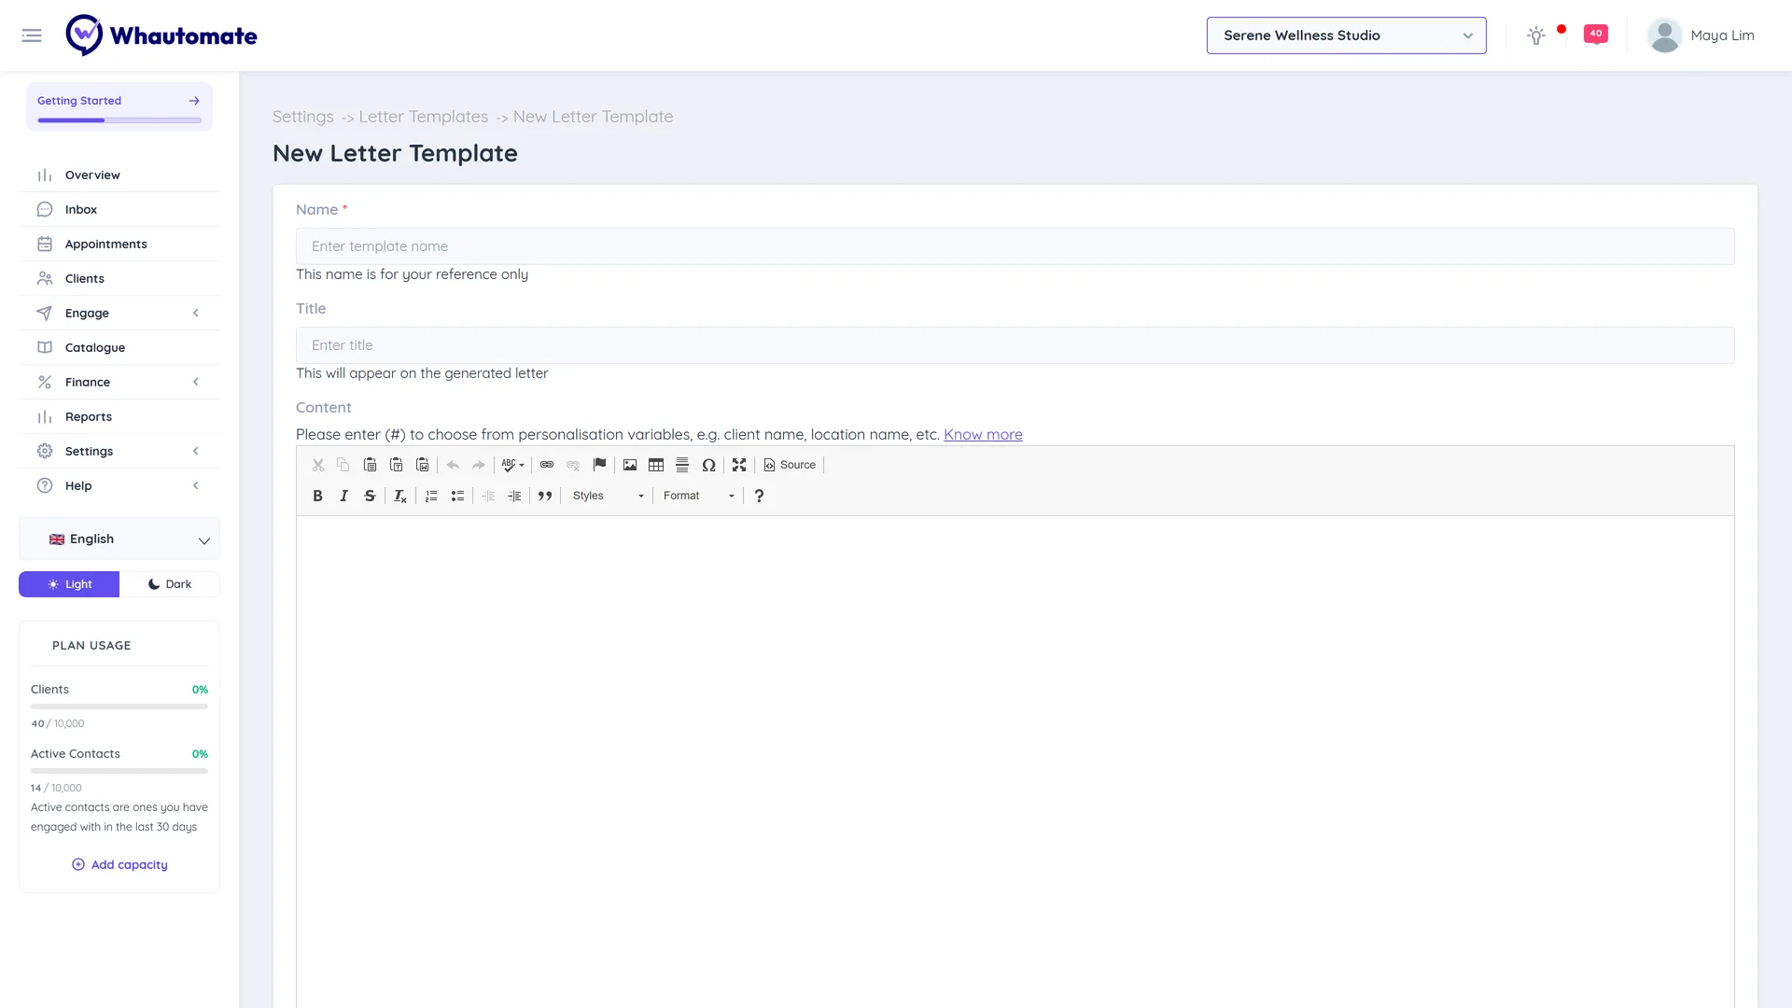Click the Clients usage progress bar

[x=119, y=707]
